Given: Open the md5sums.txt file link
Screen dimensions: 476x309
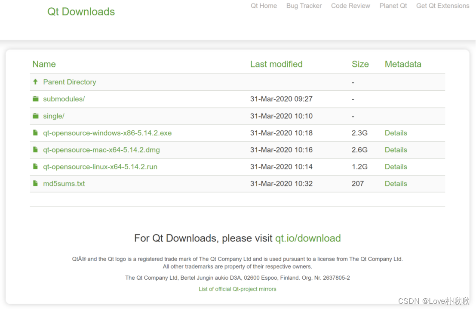Looking at the screenshot, I should [64, 183].
